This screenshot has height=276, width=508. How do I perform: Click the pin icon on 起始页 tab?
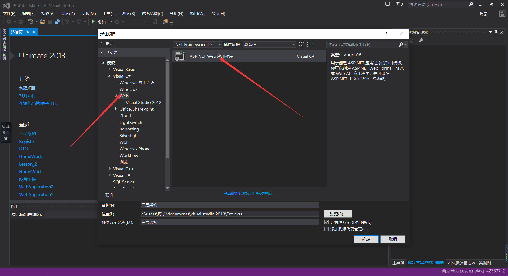(28, 32)
